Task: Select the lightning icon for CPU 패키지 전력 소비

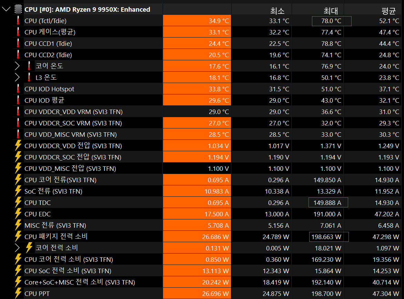Action: 18,237
